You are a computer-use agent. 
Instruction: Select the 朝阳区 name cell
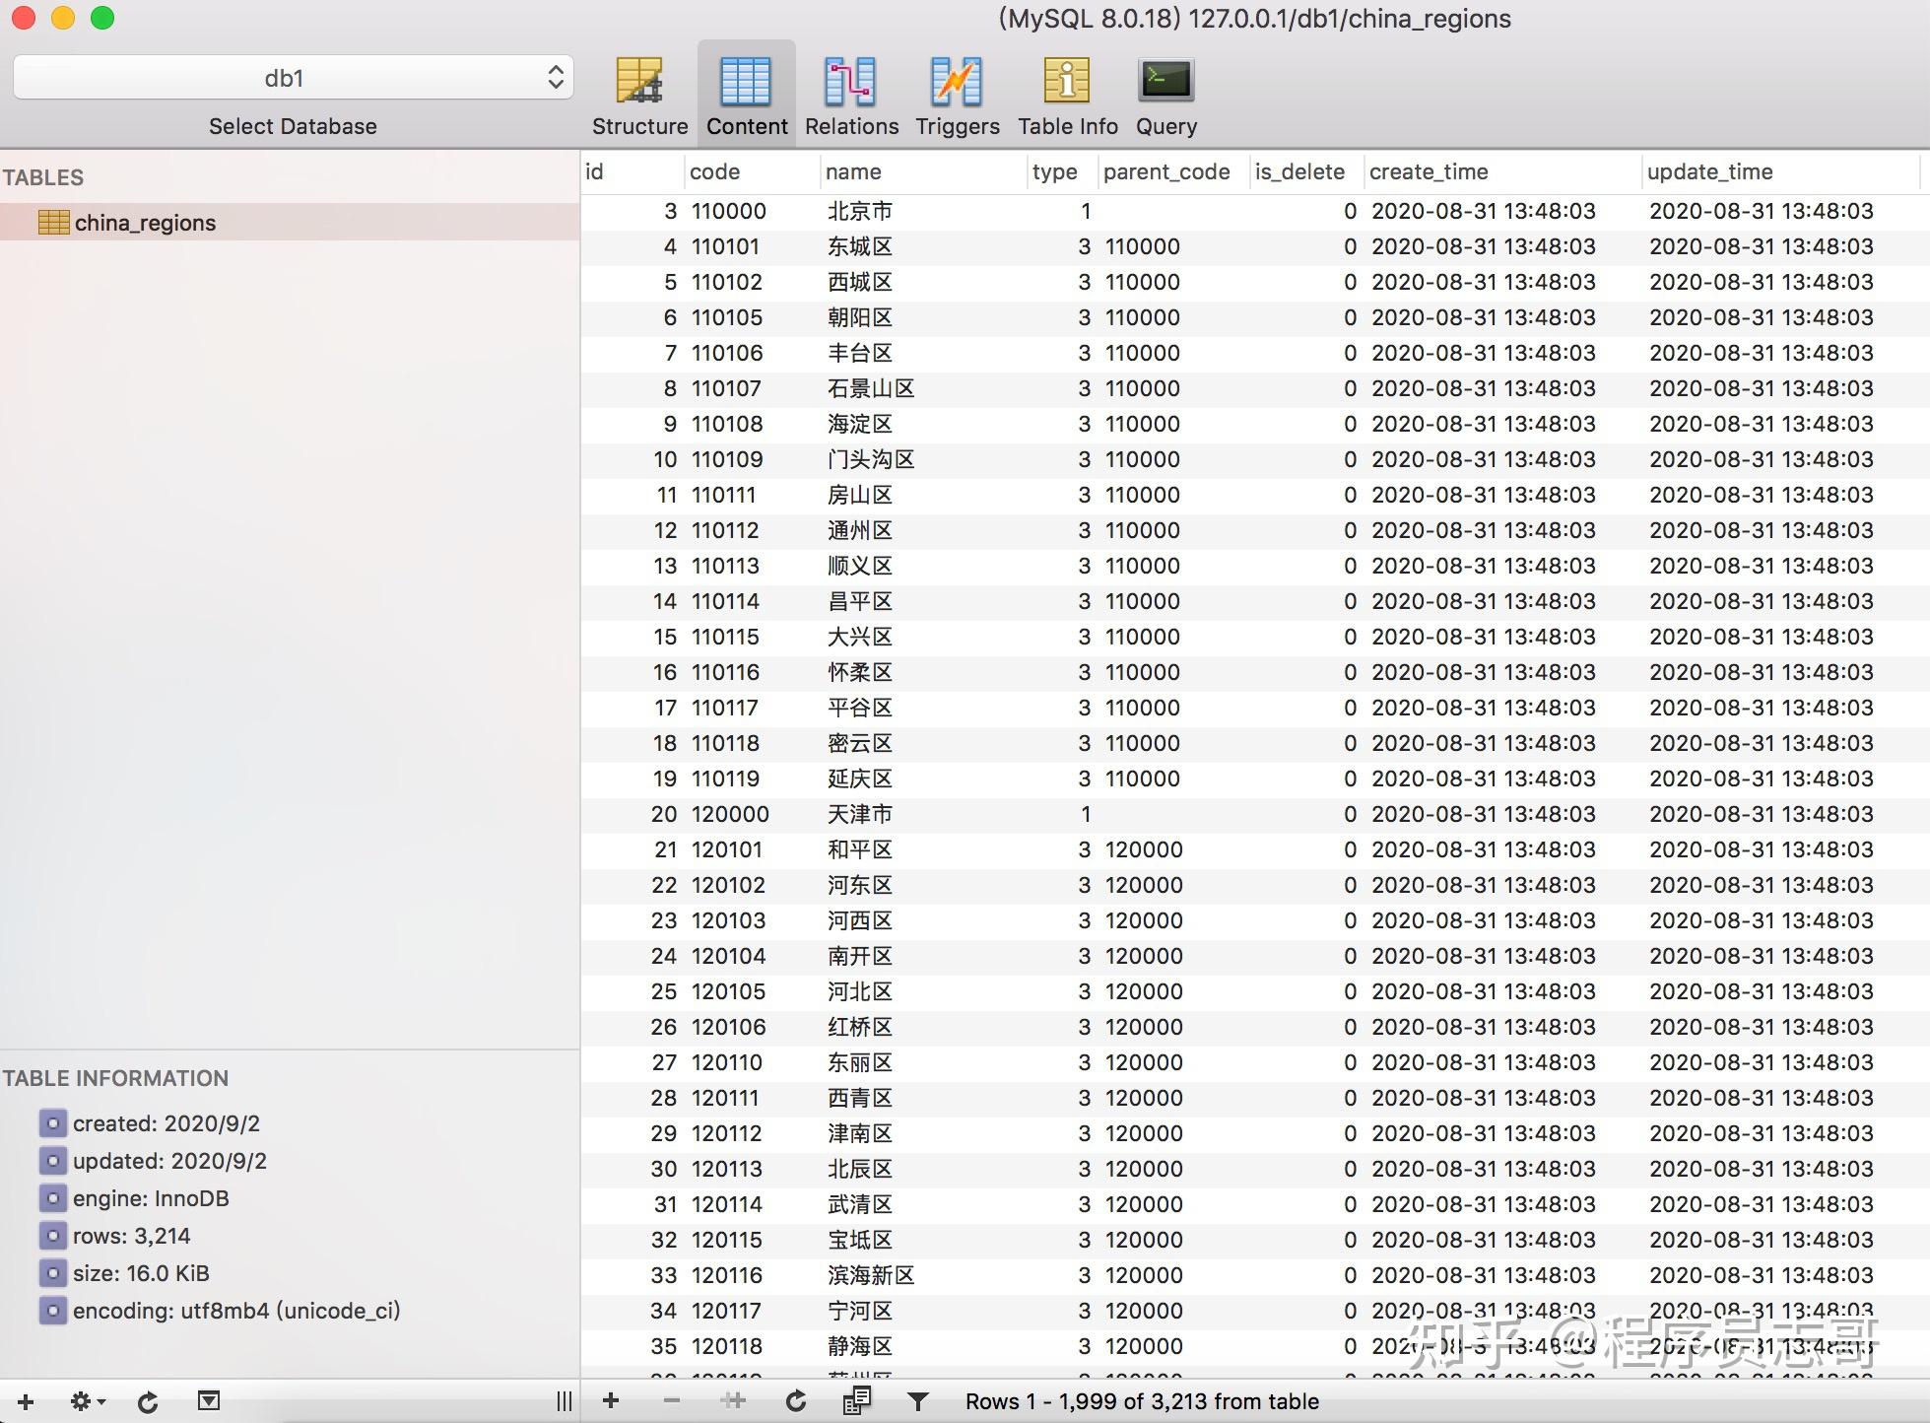pos(860,317)
